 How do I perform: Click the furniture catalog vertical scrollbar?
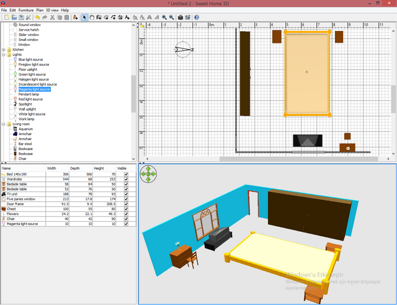pyautogui.click(x=133, y=93)
